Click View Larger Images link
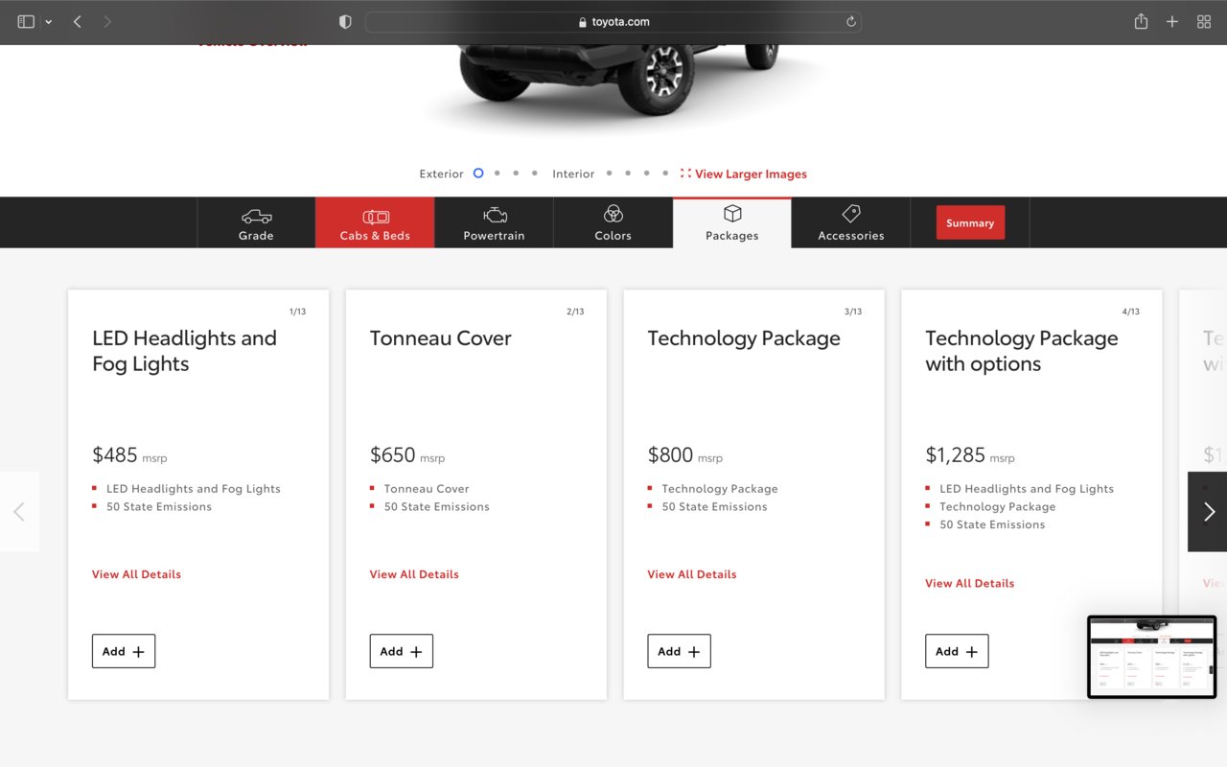The height and width of the screenshot is (767, 1227). pyautogui.click(x=744, y=174)
